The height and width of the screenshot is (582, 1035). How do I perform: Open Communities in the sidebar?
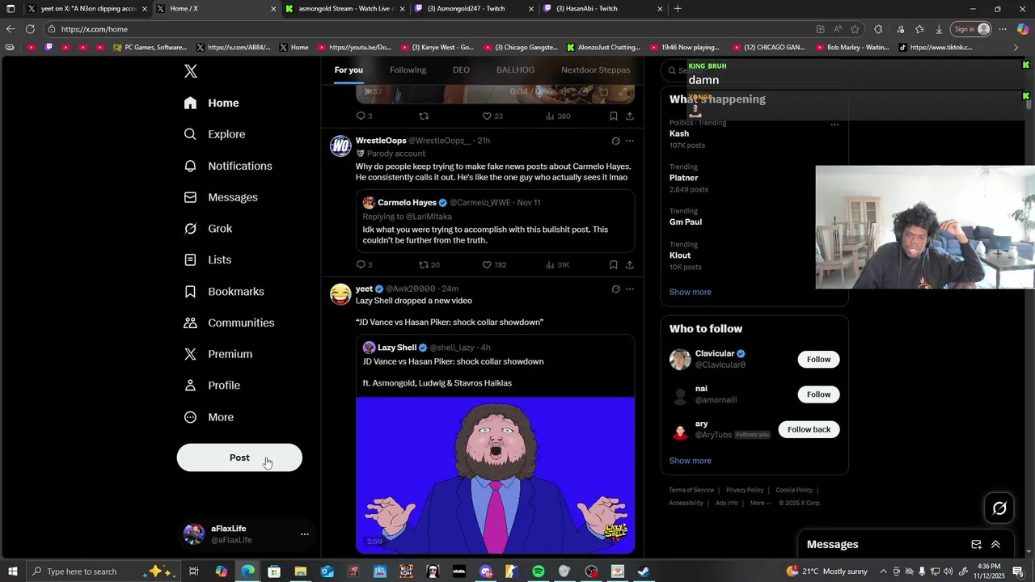[229, 323]
